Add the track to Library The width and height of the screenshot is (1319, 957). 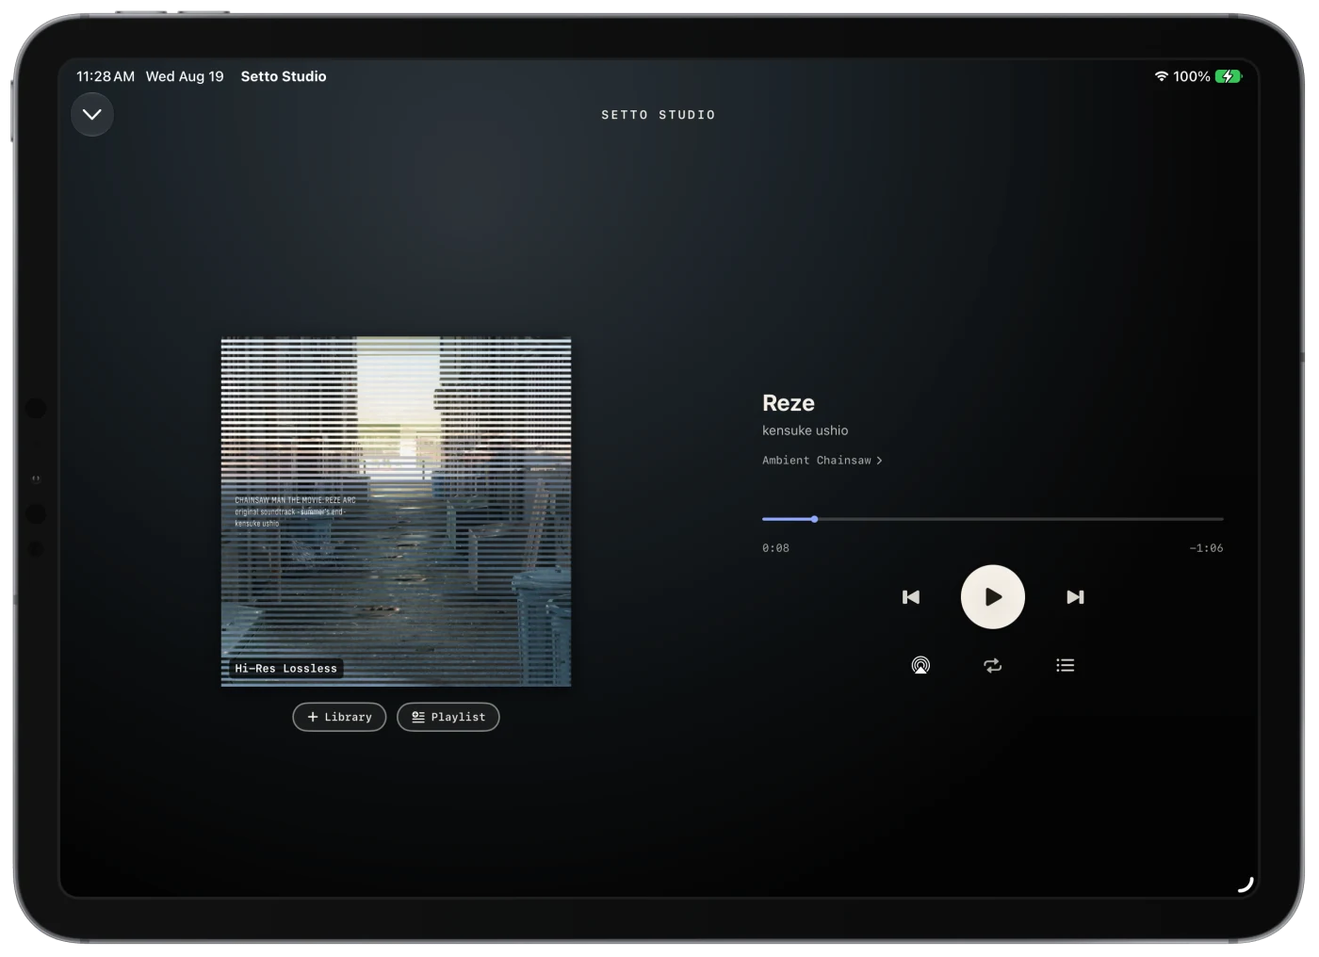(339, 717)
